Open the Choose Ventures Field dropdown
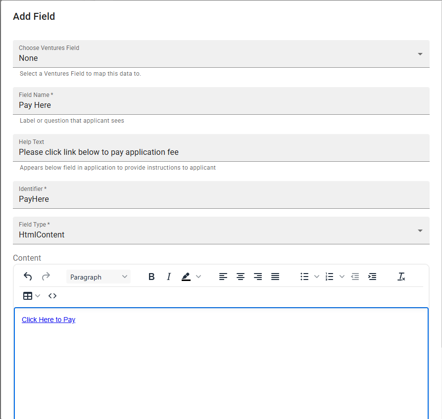442x419 pixels. click(221, 54)
